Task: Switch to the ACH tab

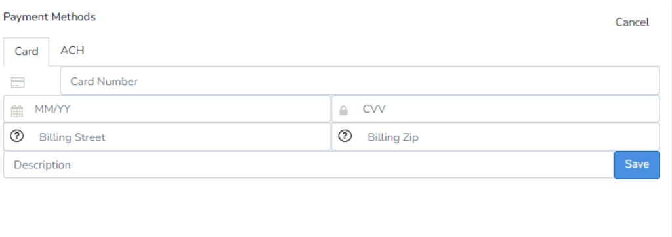Action: (x=72, y=50)
